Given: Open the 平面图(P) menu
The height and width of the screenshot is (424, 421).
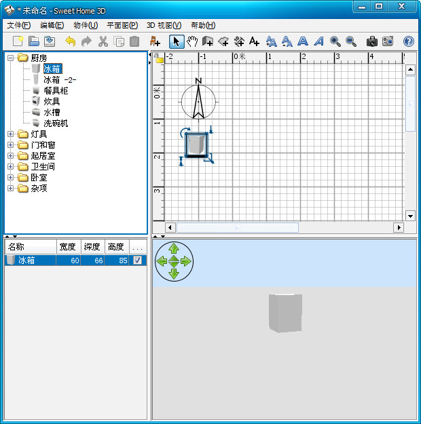Looking at the screenshot, I should (122, 25).
